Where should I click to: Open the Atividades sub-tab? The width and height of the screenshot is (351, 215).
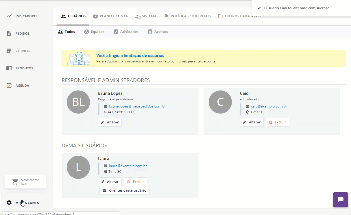126,32
